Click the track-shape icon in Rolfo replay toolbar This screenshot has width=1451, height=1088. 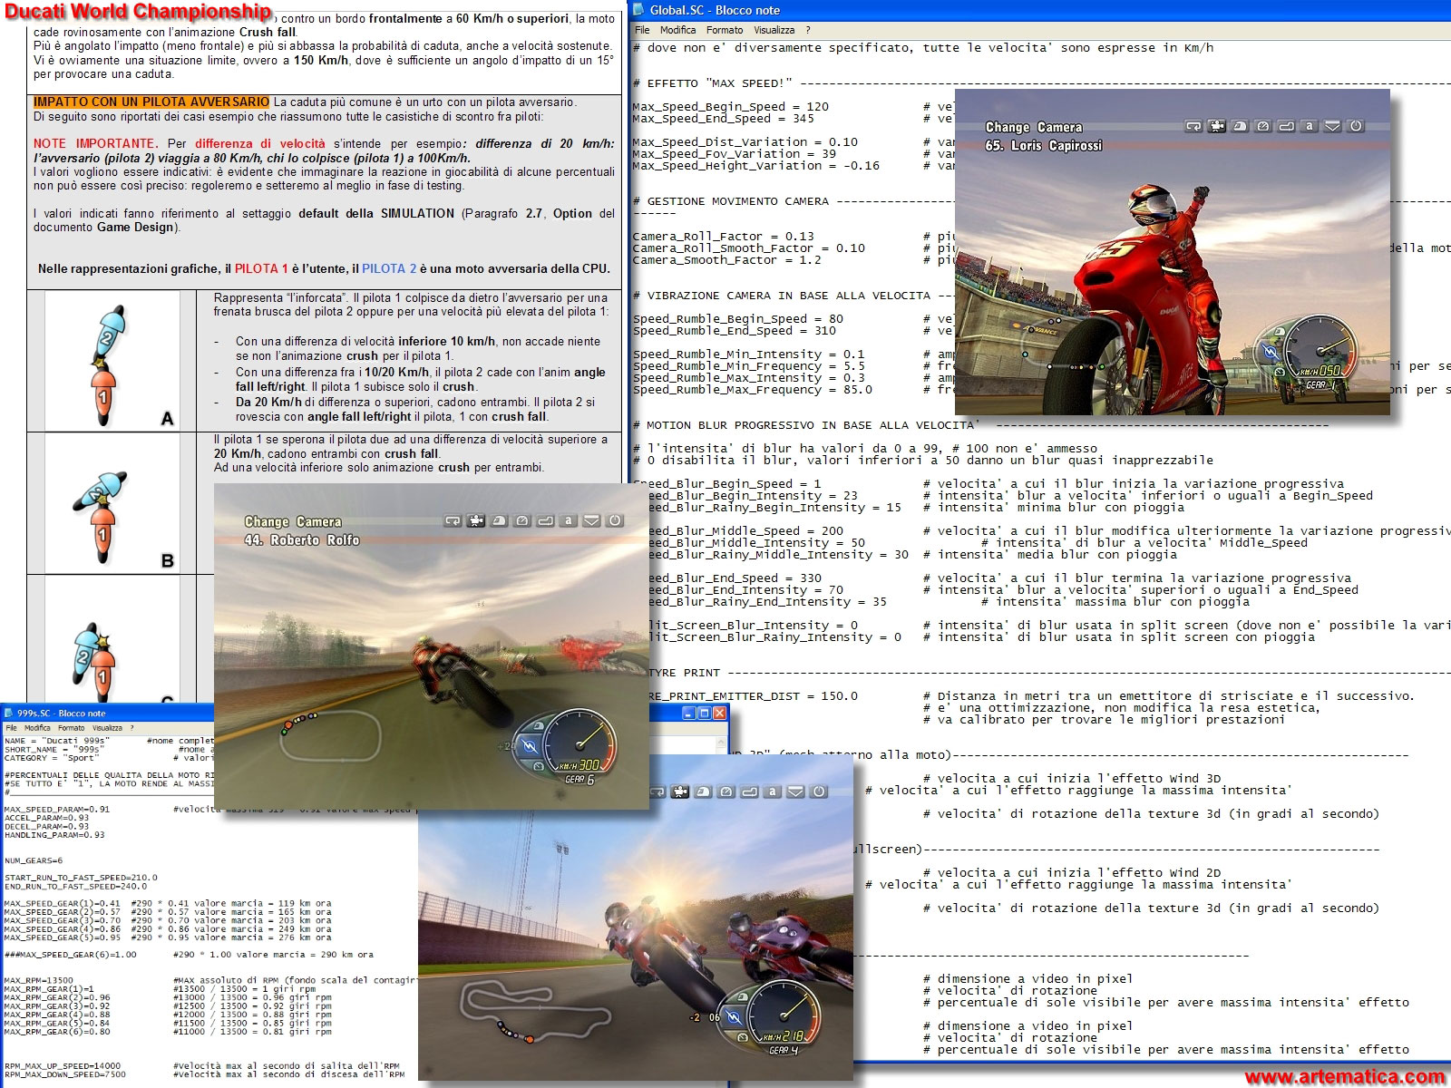click(545, 520)
